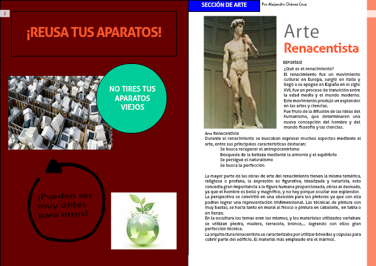Click the paragraph starting La mayor parte de las obras
Screen dimensions: 376x266
point(283,184)
